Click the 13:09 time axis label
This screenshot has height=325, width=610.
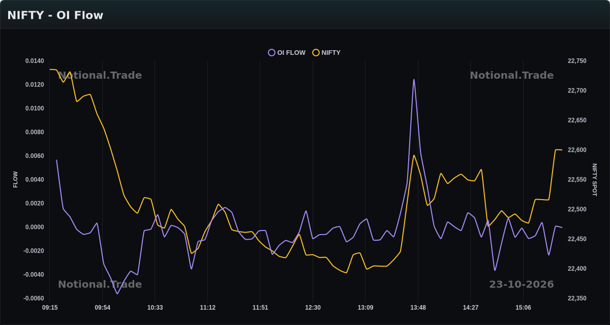point(365,308)
